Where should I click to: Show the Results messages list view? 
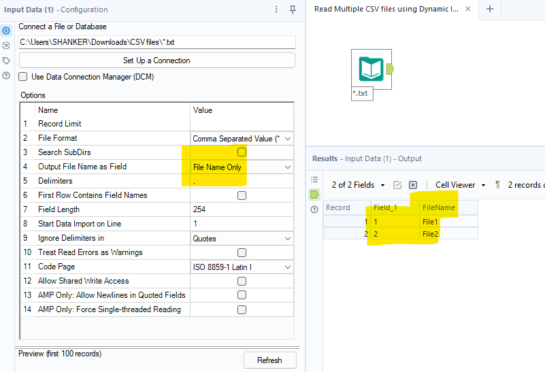point(314,180)
